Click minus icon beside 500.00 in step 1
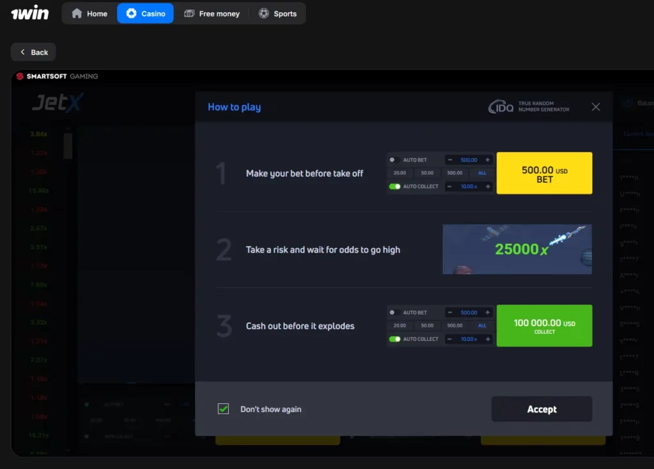Screen dimensions: 654x469 tap(450, 160)
